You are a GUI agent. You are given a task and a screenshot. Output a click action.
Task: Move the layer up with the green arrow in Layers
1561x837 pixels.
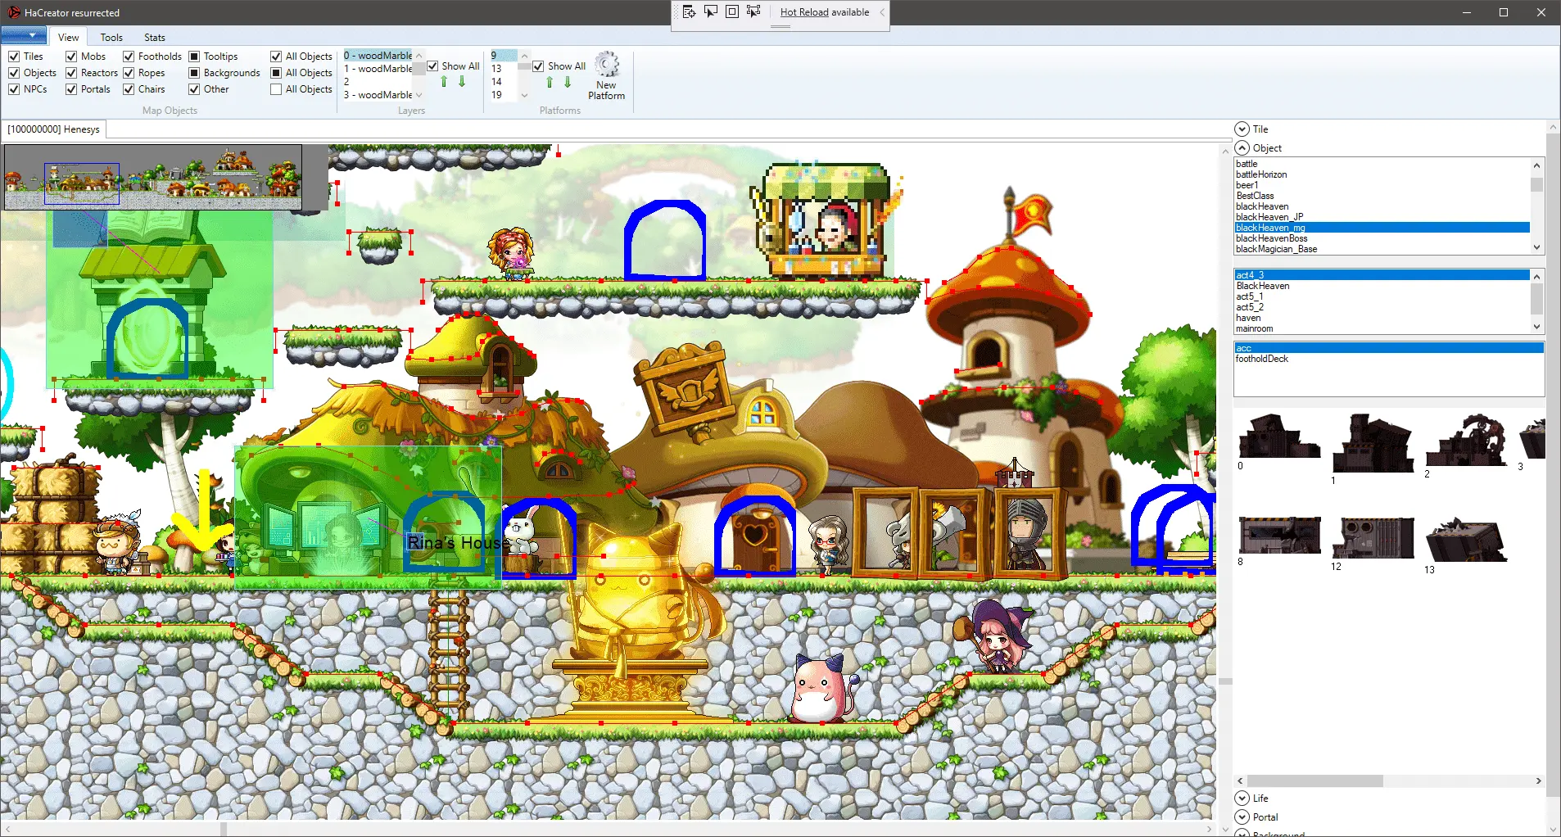pos(444,82)
